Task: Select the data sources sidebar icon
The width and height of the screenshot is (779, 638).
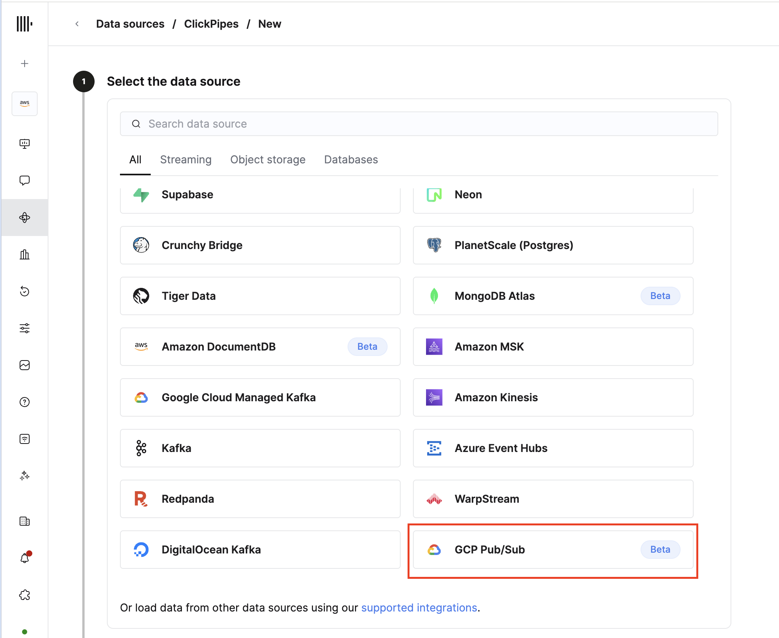Action: (x=25, y=218)
